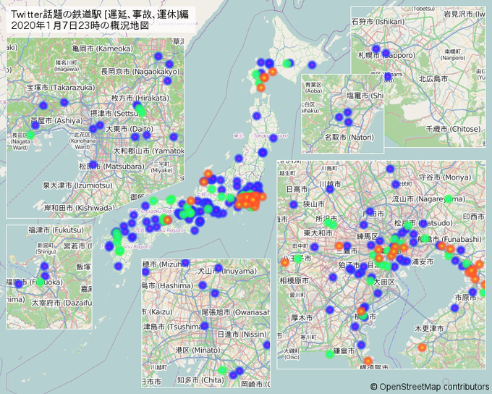Click the green marker near 流山市 (Nagareyama)
492x394 pixels.
(x=449, y=198)
